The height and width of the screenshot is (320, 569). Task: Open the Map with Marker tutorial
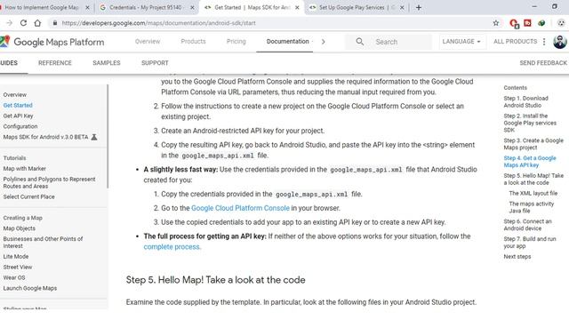click(25, 169)
